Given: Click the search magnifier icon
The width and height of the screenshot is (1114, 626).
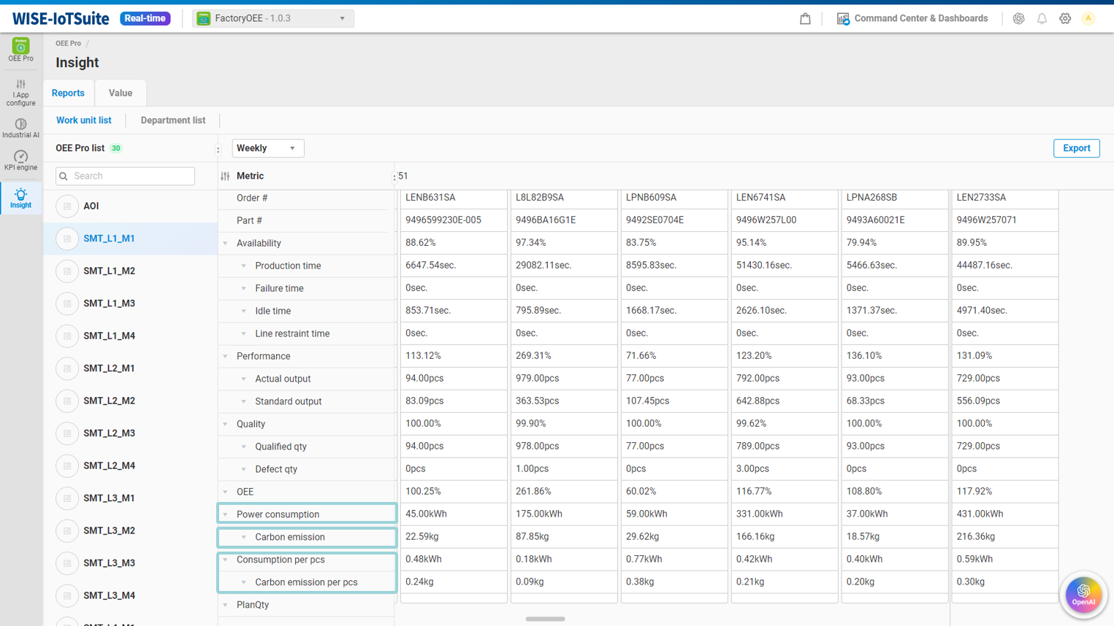Looking at the screenshot, I should click(x=64, y=176).
